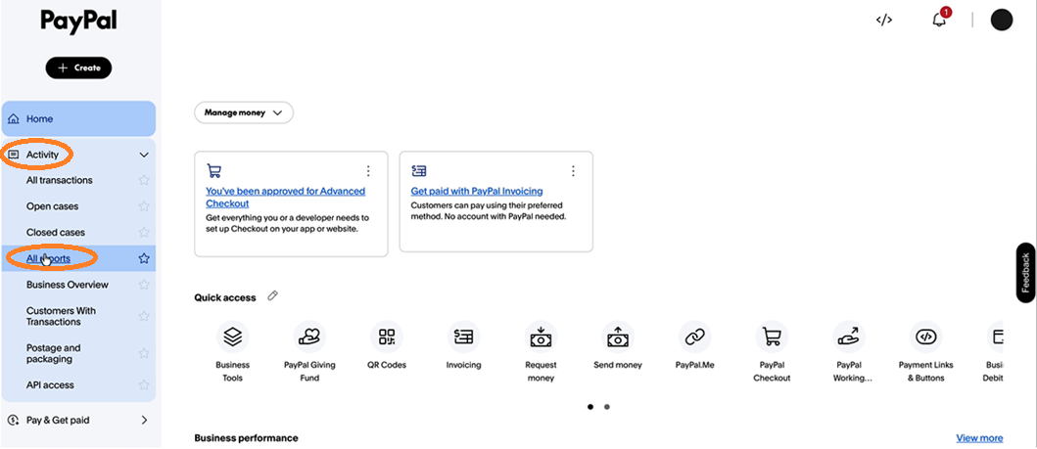This screenshot has height=449, width=1037.
Task: Open the notifications bell
Action: tap(939, 20)
